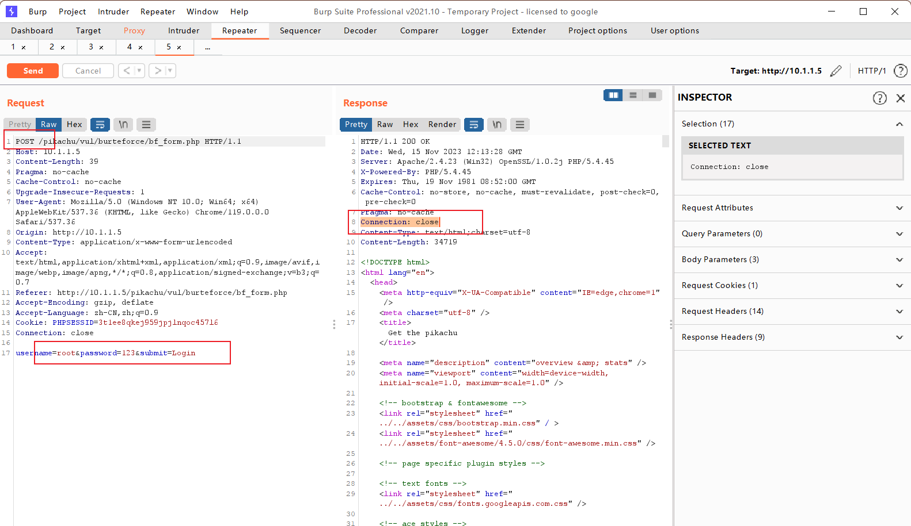Switch Request view to Pretty
This screenshot has width=911, height=526.
pos(20,124)
